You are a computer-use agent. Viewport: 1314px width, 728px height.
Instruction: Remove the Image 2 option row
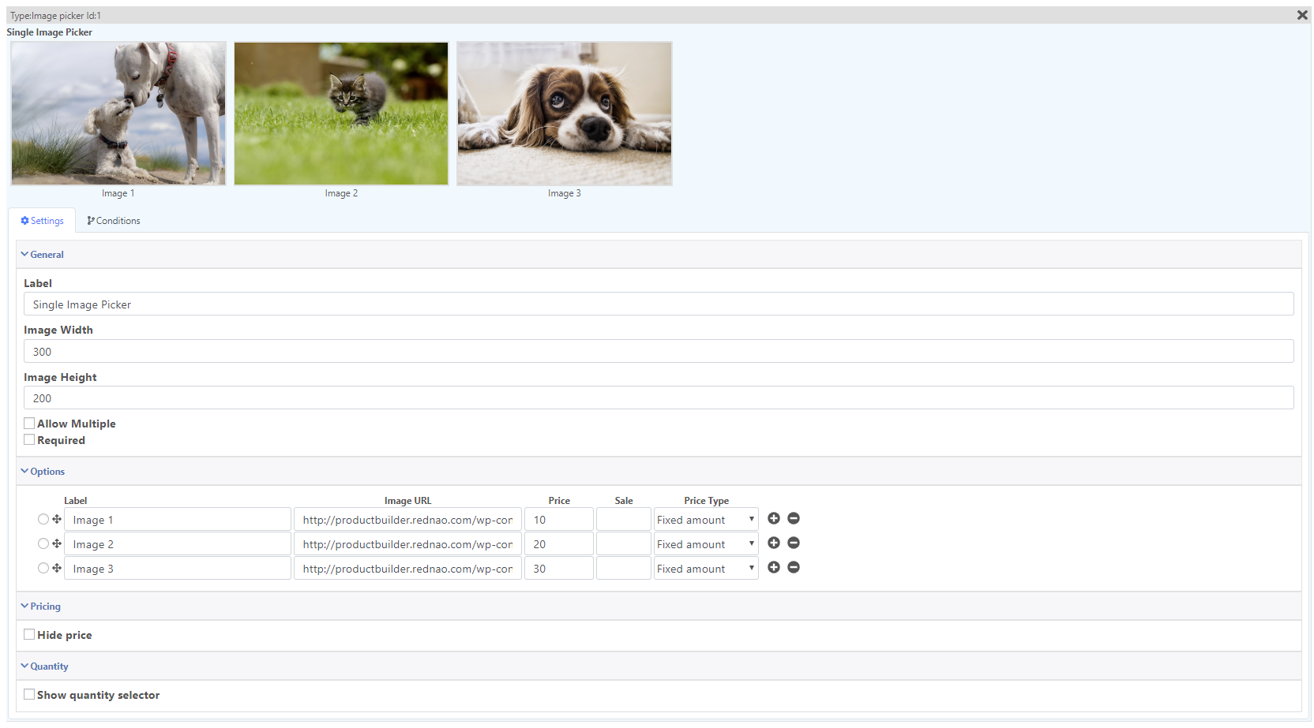point(794,543)
